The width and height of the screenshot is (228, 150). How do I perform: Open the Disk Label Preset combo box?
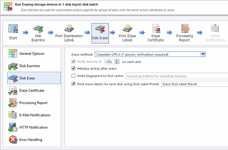(x=195, y=84)
